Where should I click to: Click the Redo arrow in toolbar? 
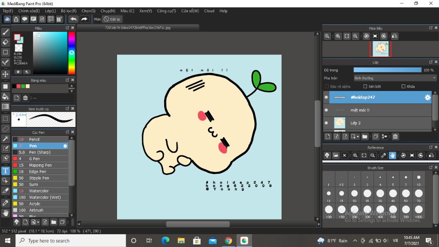(84, 19)
